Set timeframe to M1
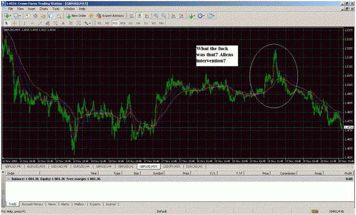Image resolution: width=356 pixels, height=215 pixels. (99, 23)
